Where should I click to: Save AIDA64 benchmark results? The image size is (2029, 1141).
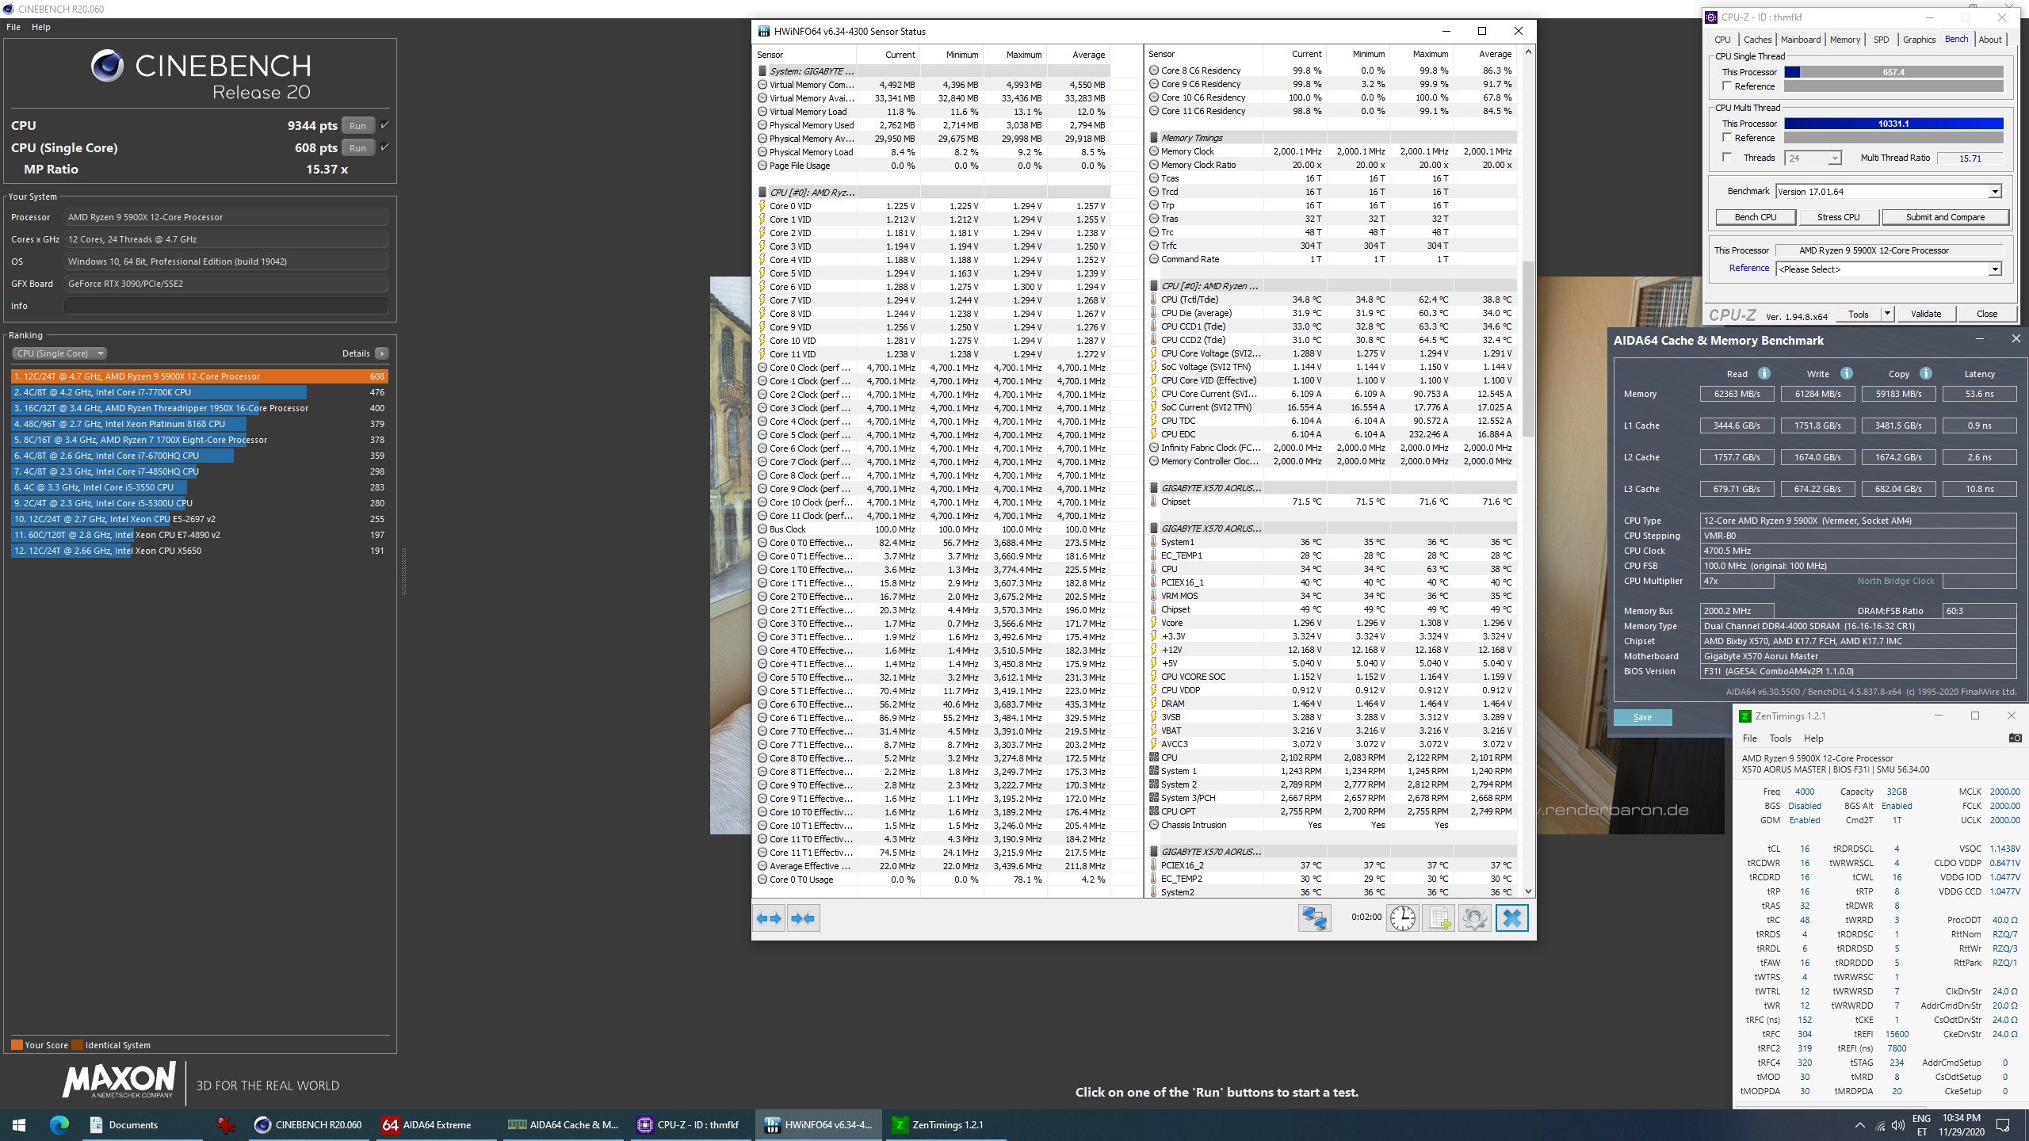click(x=1642, y=717)
